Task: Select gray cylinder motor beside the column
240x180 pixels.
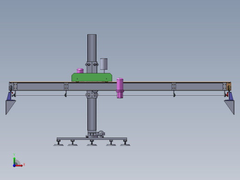Action: coord(104,64)
